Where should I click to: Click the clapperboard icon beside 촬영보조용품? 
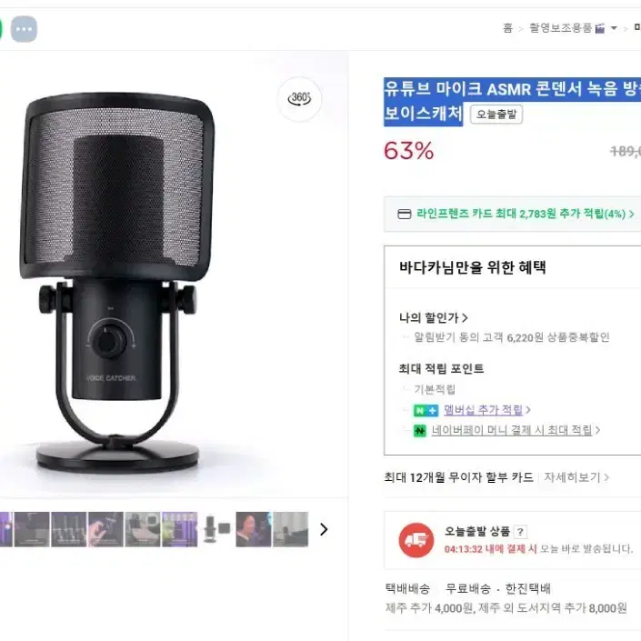[600, 28]
